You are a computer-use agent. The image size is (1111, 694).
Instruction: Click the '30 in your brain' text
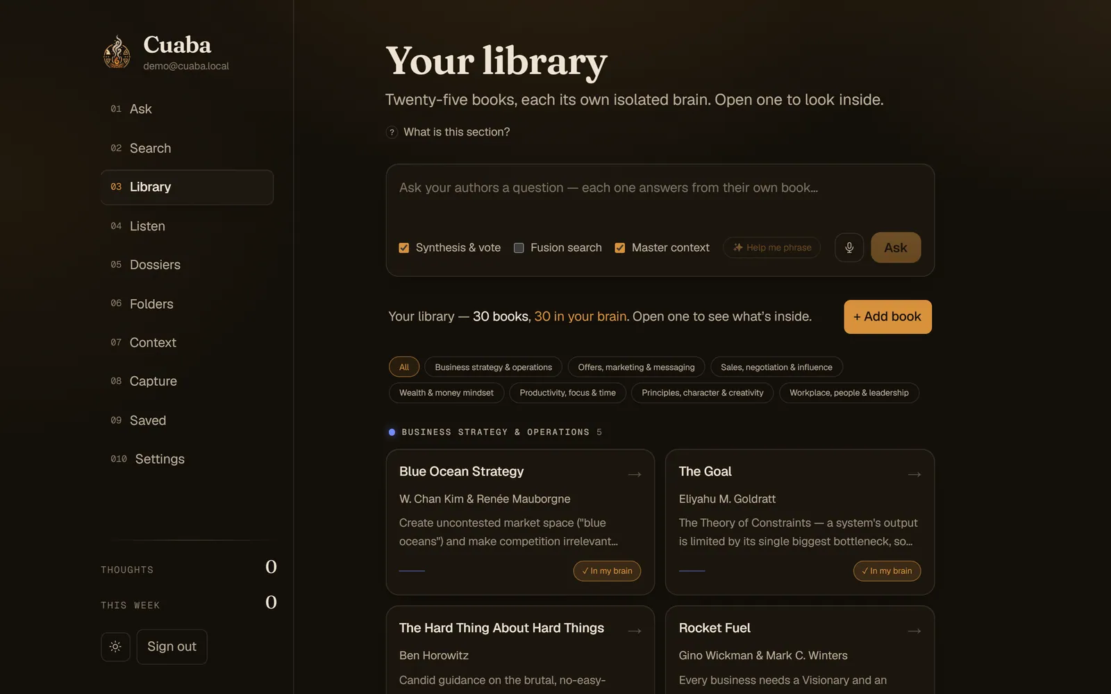580,316
